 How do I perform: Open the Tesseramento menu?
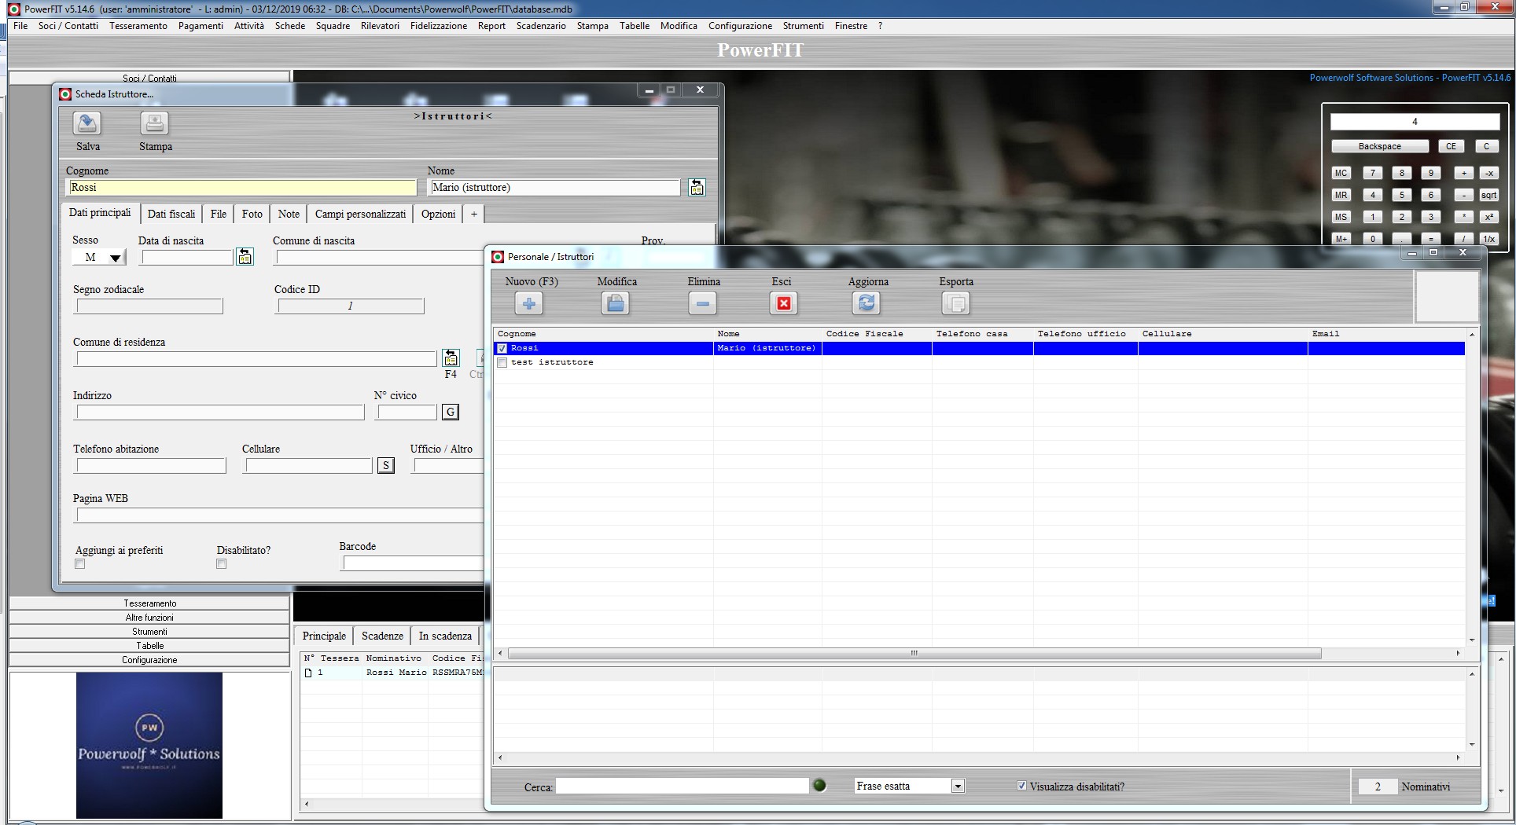(x=138, y=26)
